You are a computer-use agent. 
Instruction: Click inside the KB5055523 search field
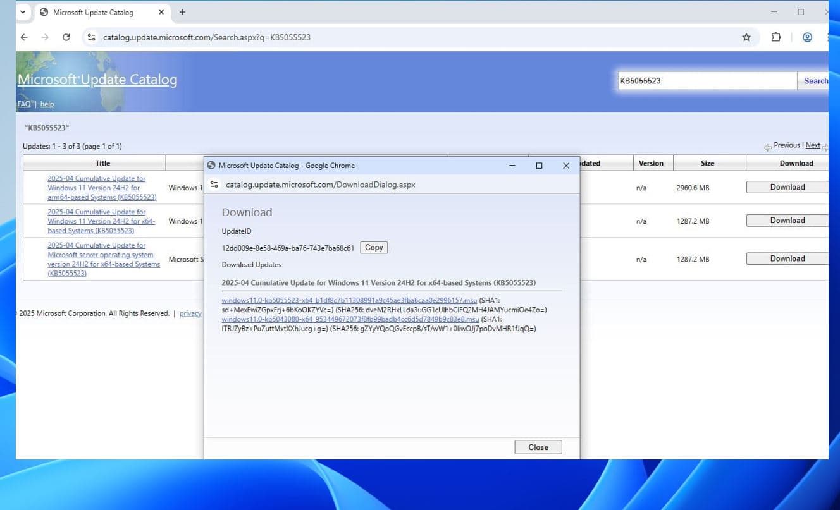pos(705,81)
